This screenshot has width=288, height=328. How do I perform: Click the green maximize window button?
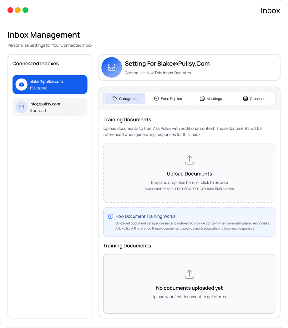pos(25,10)
